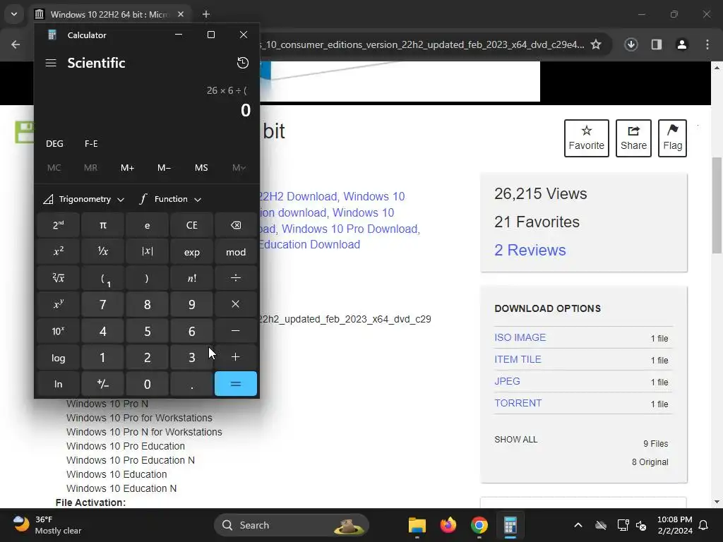Click the 10 to the x button

coord(58,331)
